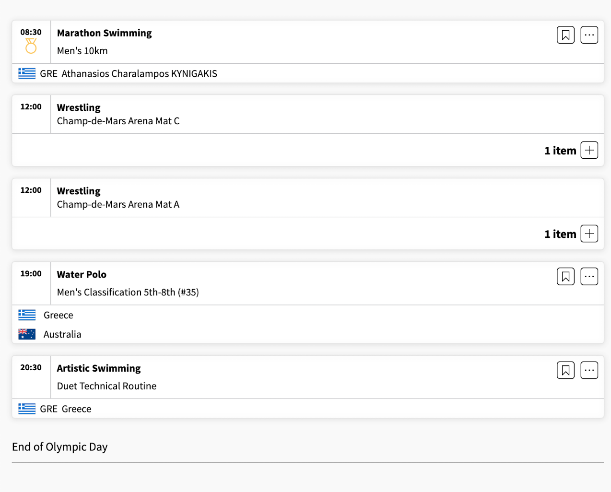Open the Artistic Swimming event title
This screenshot has width=611, height=492.
(99, 368)
